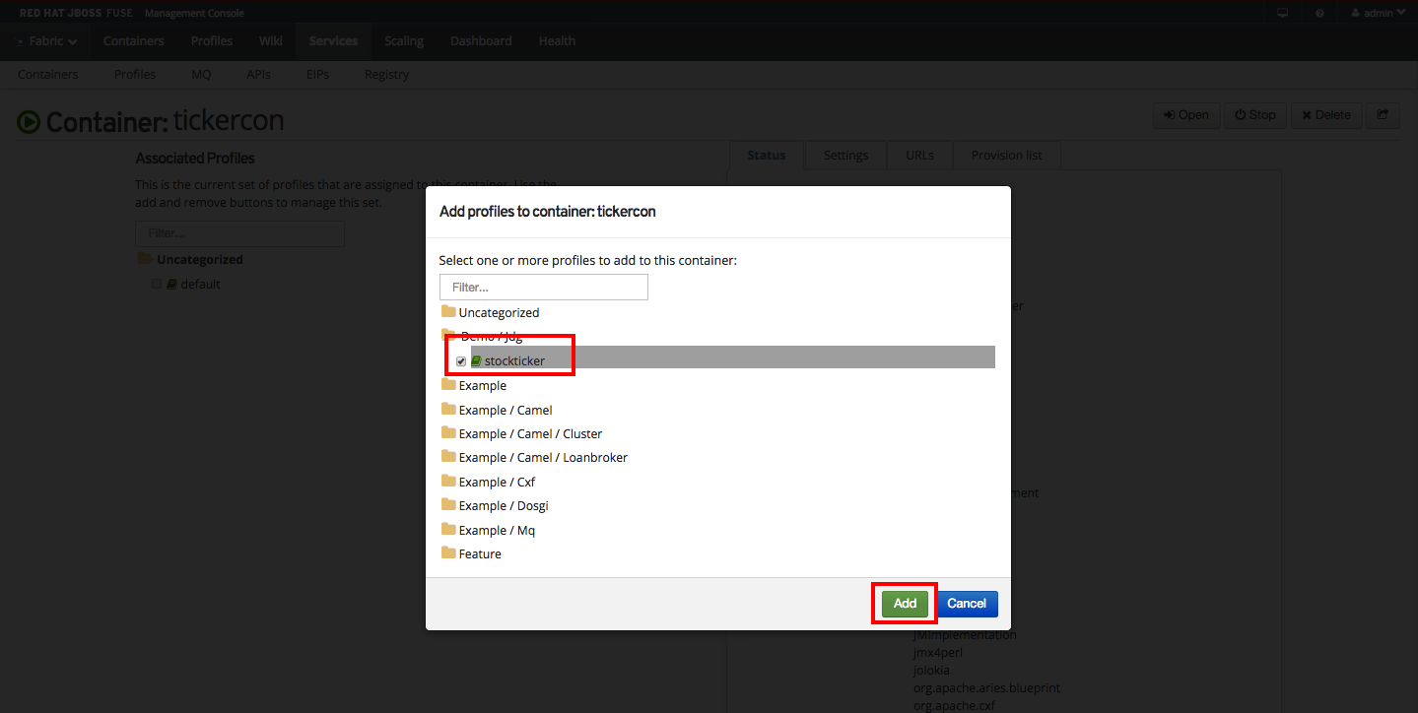Open the Dashboard navigation item
The width and height of the screenshot is (1418, 713).
click(x=481, y=41)
